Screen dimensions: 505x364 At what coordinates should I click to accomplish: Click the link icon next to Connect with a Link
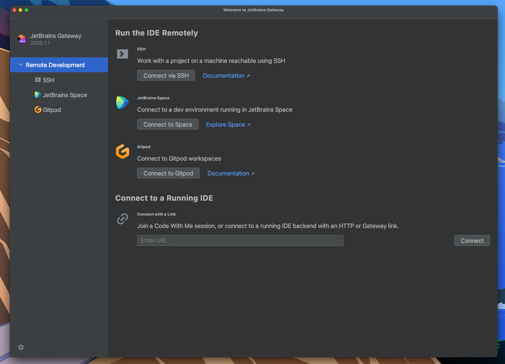tap(122, 219)
